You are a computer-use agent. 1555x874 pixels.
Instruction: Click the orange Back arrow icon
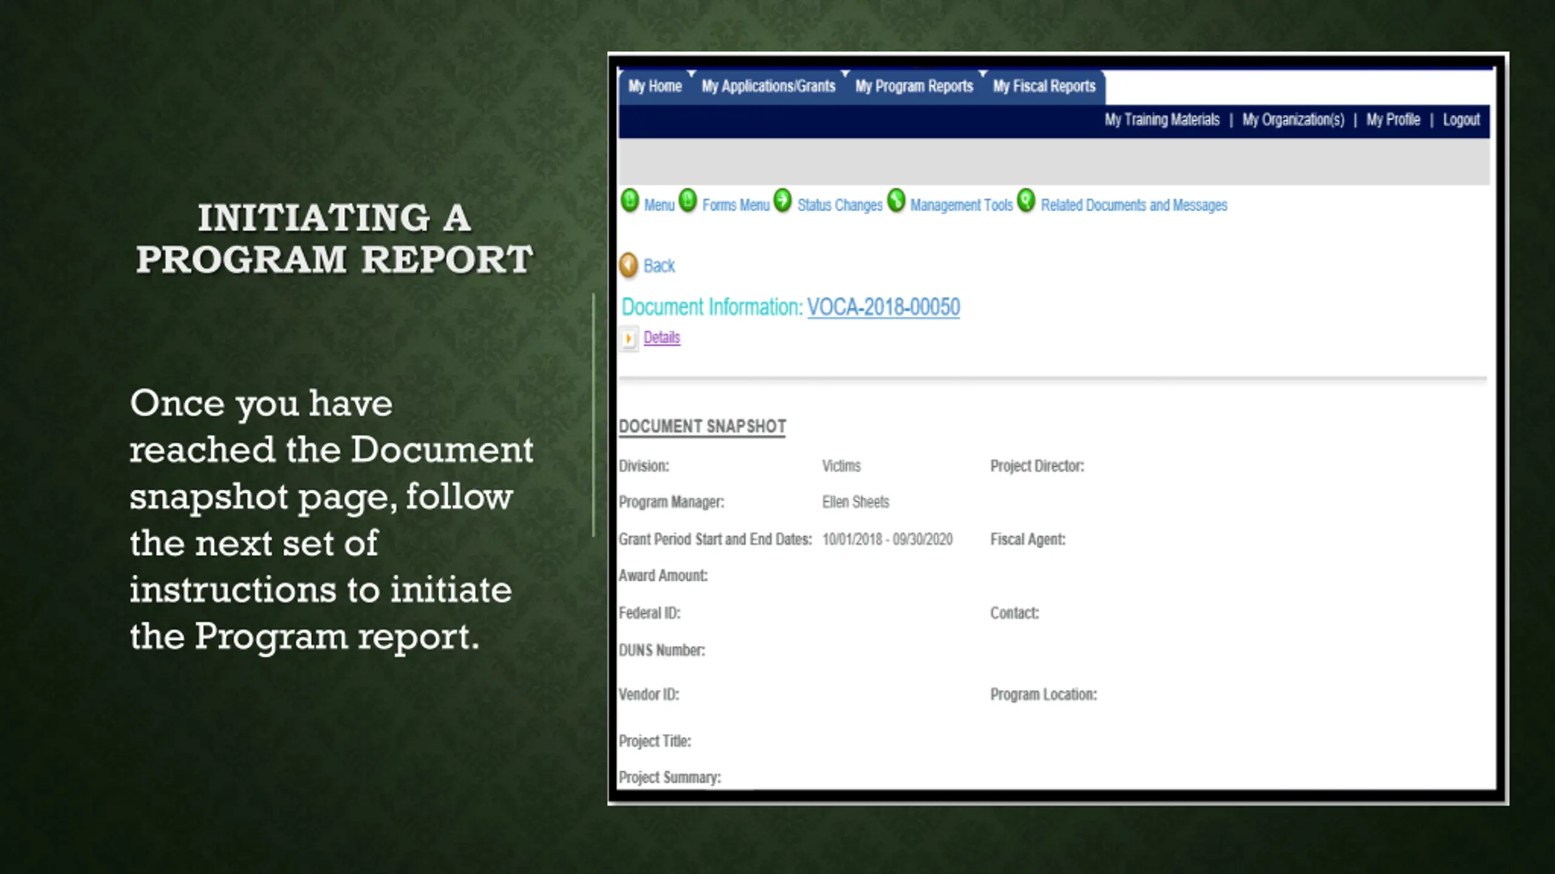[x=629, y=265]
